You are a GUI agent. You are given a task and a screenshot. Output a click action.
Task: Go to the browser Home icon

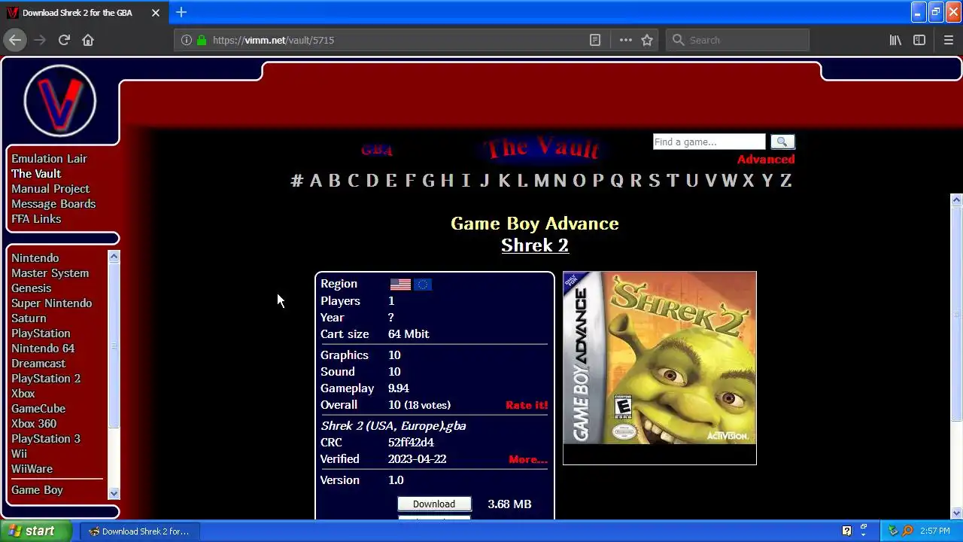pos(88,40)
